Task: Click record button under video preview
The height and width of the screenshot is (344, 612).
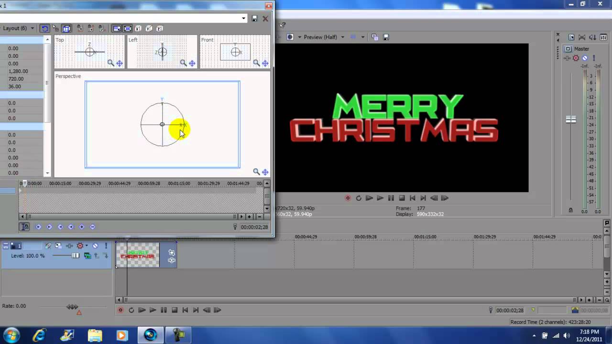Action: [x=348, y=198]
